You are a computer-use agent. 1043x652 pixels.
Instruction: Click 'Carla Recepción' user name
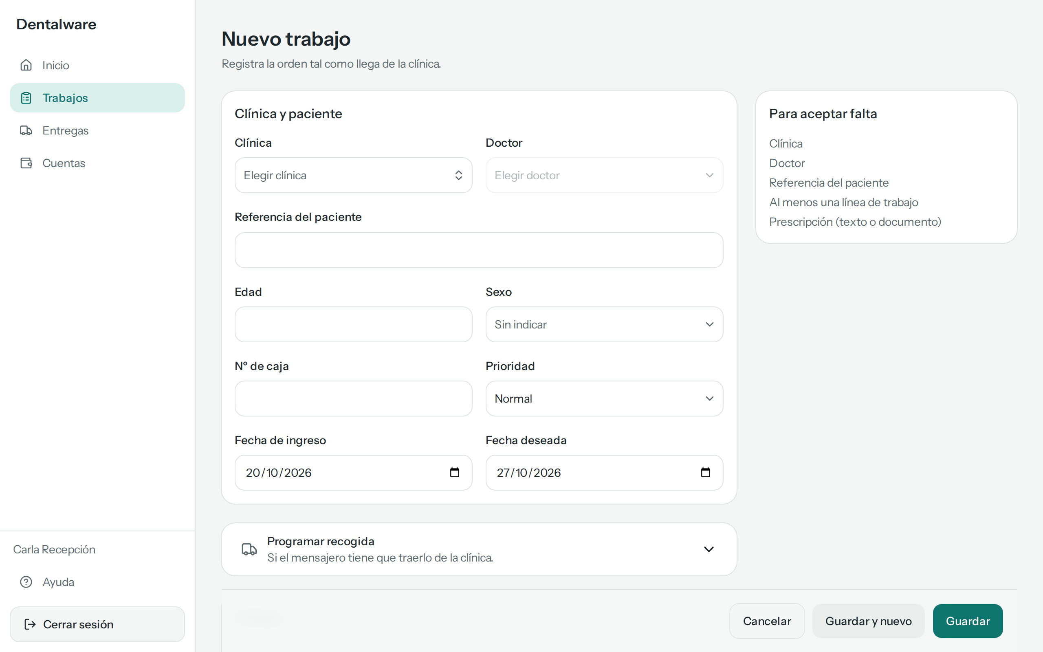(54, 549)
